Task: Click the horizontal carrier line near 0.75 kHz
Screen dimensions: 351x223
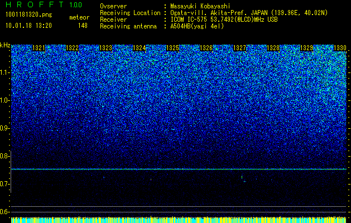Action: tap(179, 169)
